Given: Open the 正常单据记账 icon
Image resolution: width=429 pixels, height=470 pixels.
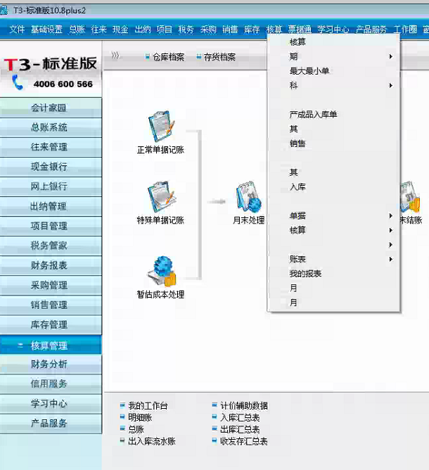Looking at the screenshot, I should click(161, 127).
